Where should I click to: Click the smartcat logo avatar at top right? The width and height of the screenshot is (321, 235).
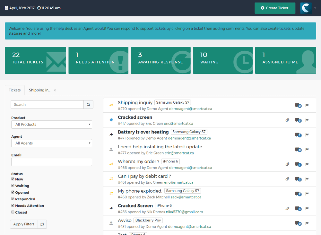click(x=305, y=8)
